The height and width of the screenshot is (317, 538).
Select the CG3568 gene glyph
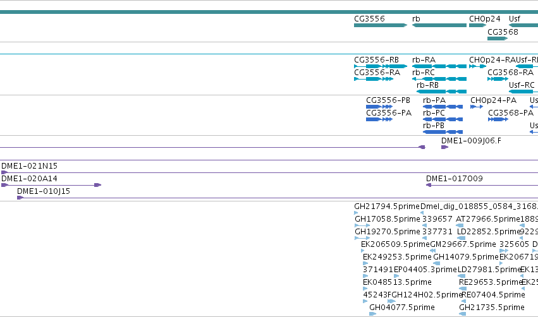pyautogui.click(x=498, y=39)
